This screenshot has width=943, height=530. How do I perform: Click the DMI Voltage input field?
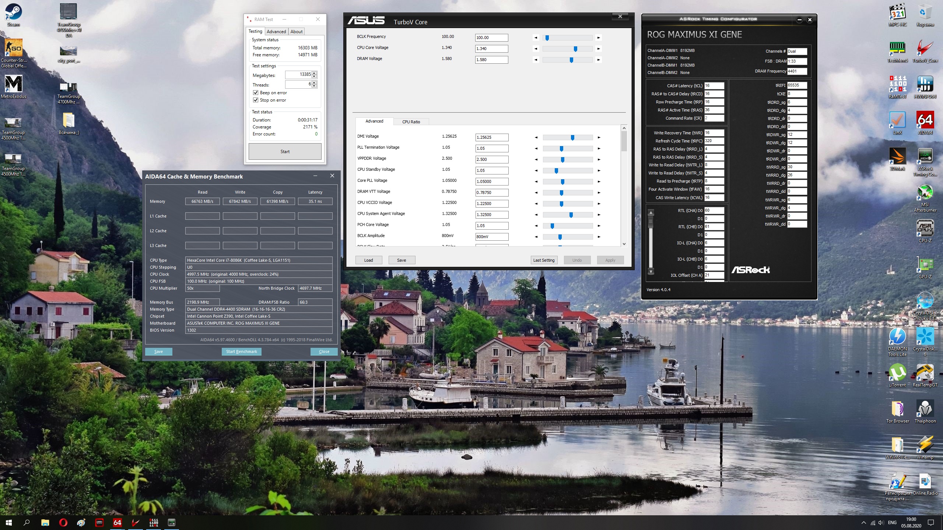(491, 137)
